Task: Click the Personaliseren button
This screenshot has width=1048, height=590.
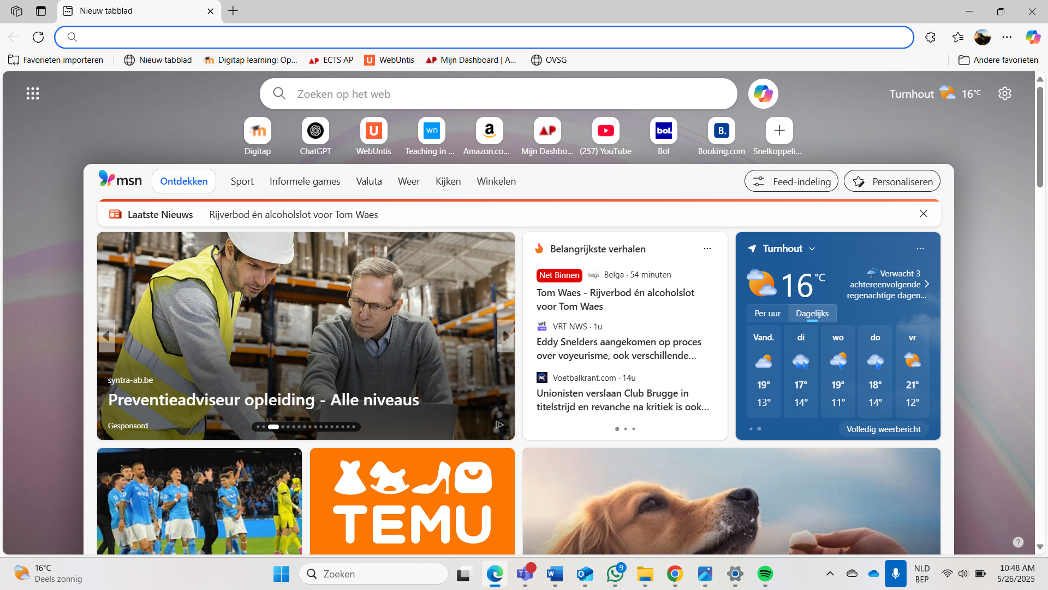Action: point(892,181)
